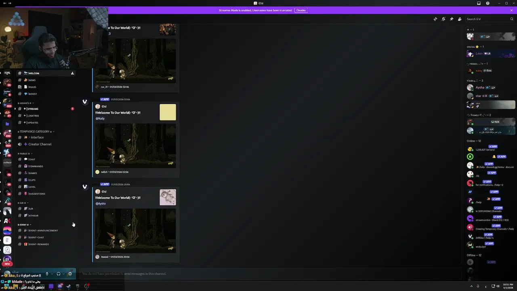Open the interface channel
The width and height of the screenshot is (517, 291).
click(x=46, y=137)
